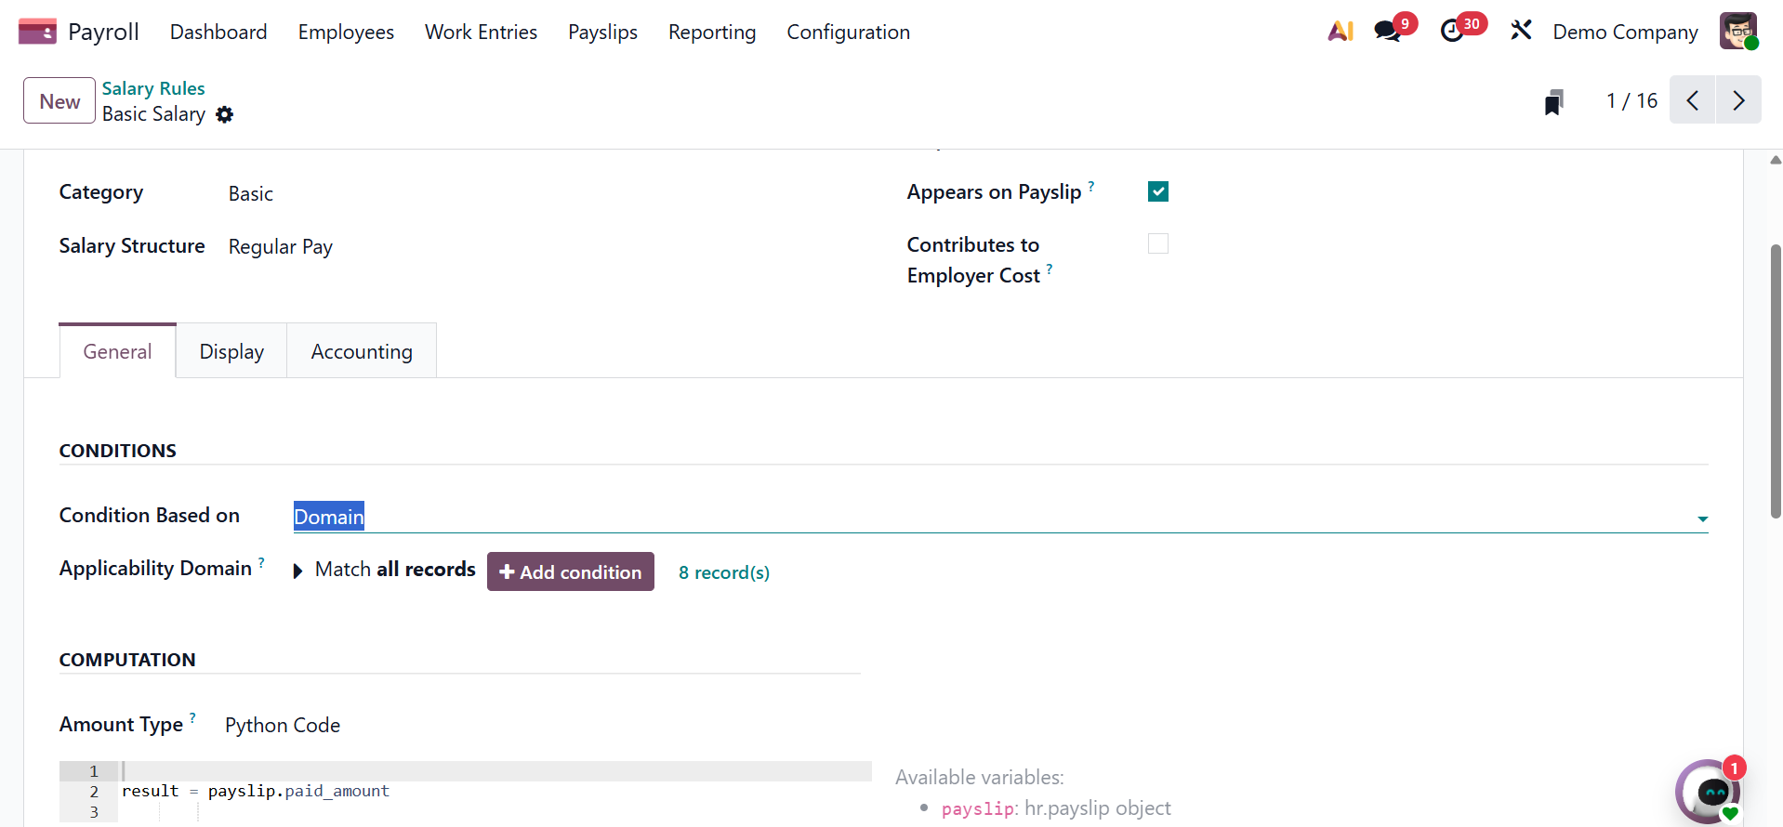Go to the next salary rule record
The height and width of the screenshot is (827, 1783).
(x=1738, y=100)
